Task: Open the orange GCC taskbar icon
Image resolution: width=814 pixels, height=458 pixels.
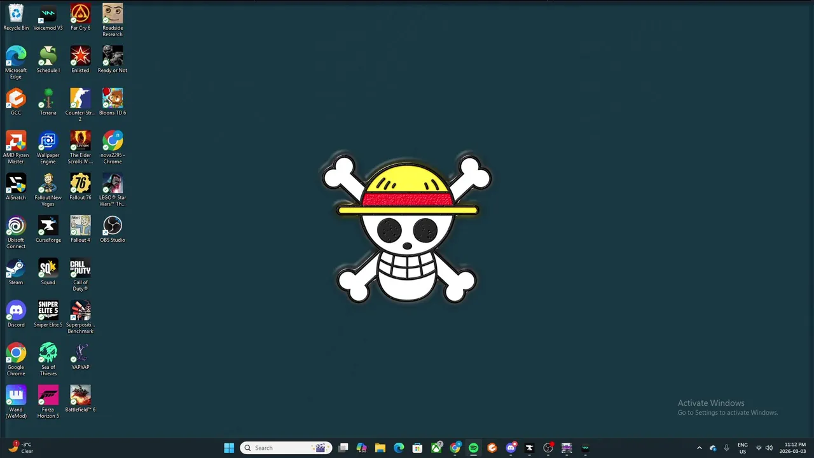Action: 492,448
